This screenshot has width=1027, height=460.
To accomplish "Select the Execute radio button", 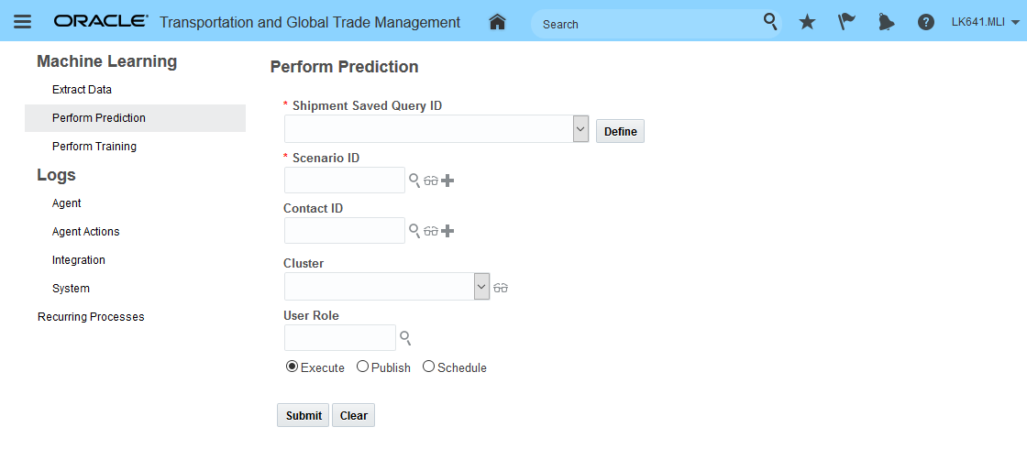I will coord(293,367).
